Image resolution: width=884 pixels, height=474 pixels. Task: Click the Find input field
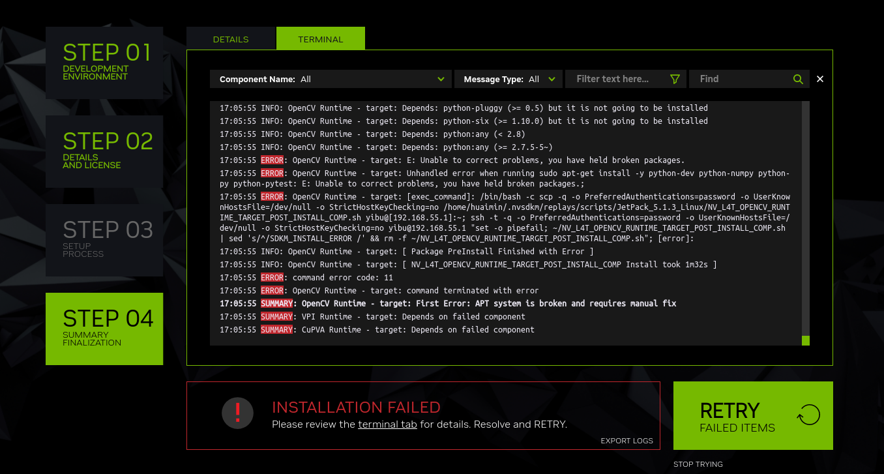pyautogui.click(x=749, y=79)
